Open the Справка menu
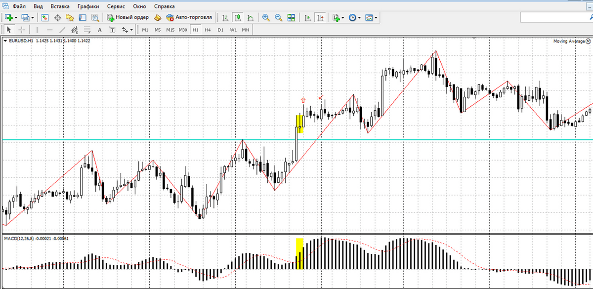593x289 pixels. (x=165, y=6)
